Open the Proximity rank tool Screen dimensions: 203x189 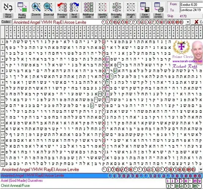(x=116, y=7)
